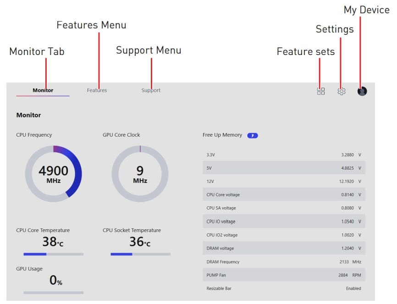Open Settings gear icon
The width and height of the screenshot is (397, 304).
point(342,91)
